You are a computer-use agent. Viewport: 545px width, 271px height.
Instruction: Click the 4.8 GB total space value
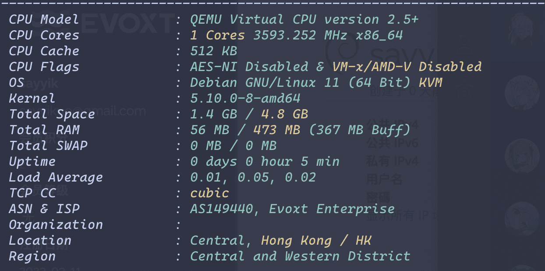tap(284, 114)
